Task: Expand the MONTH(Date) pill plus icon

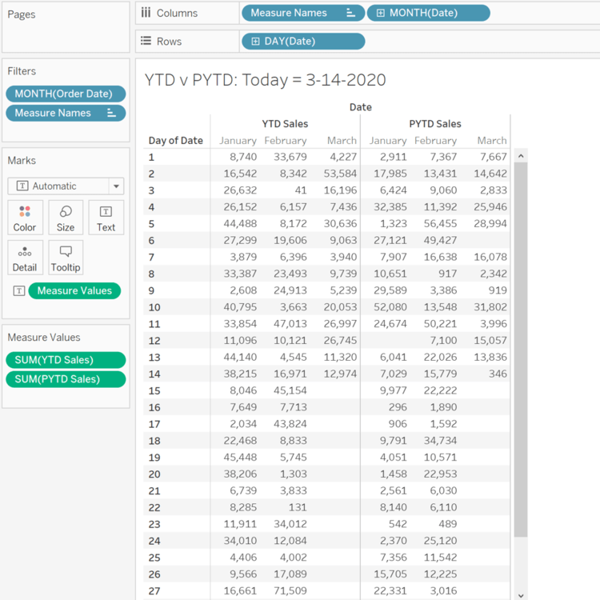Action: point(380,13)
